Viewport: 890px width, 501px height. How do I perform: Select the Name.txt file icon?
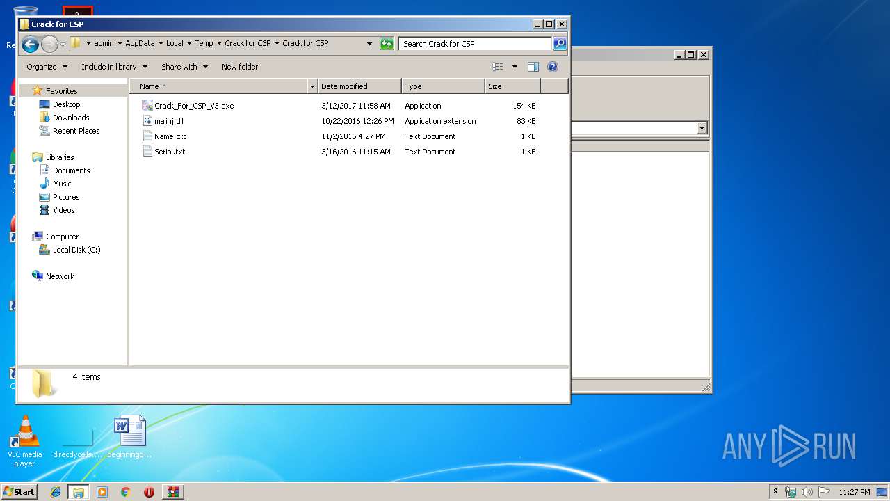click(147, 136)
